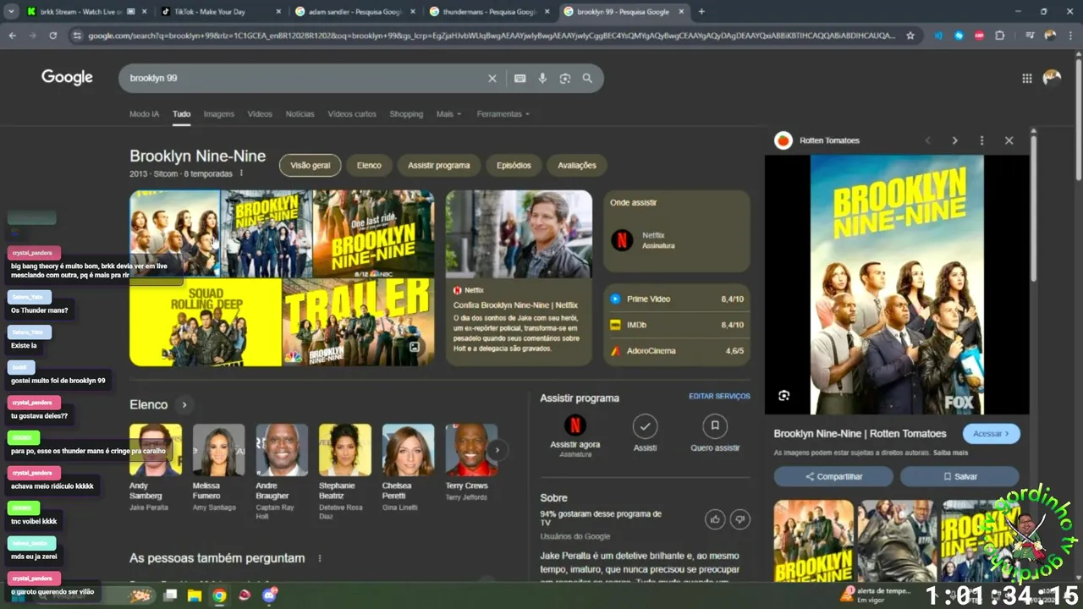The image size is (1083, 609).
Task: Start voice search with the microphone icon
Action: [x=542, y=78]
